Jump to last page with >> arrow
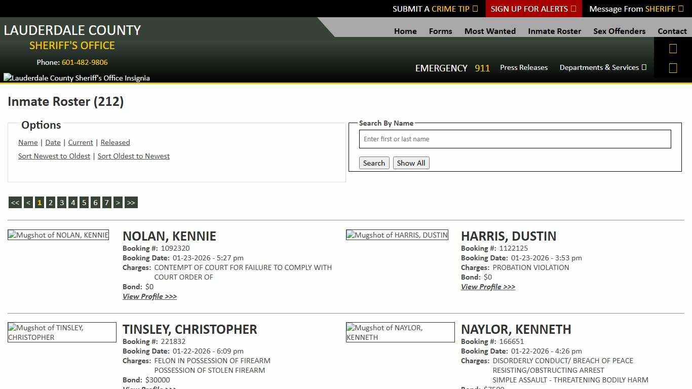The height and width of the screenshot is (389, 692). pos(131,202)
